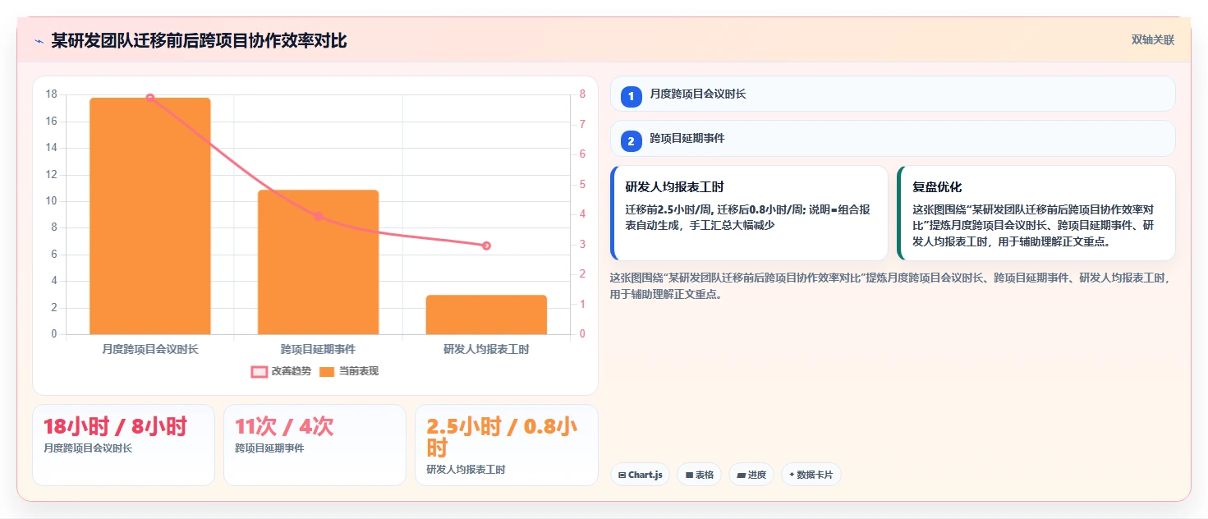Screen dimensions: 1208x519
Task: Click the 数据卡片 sparkle icon
Action: [792, 475]
